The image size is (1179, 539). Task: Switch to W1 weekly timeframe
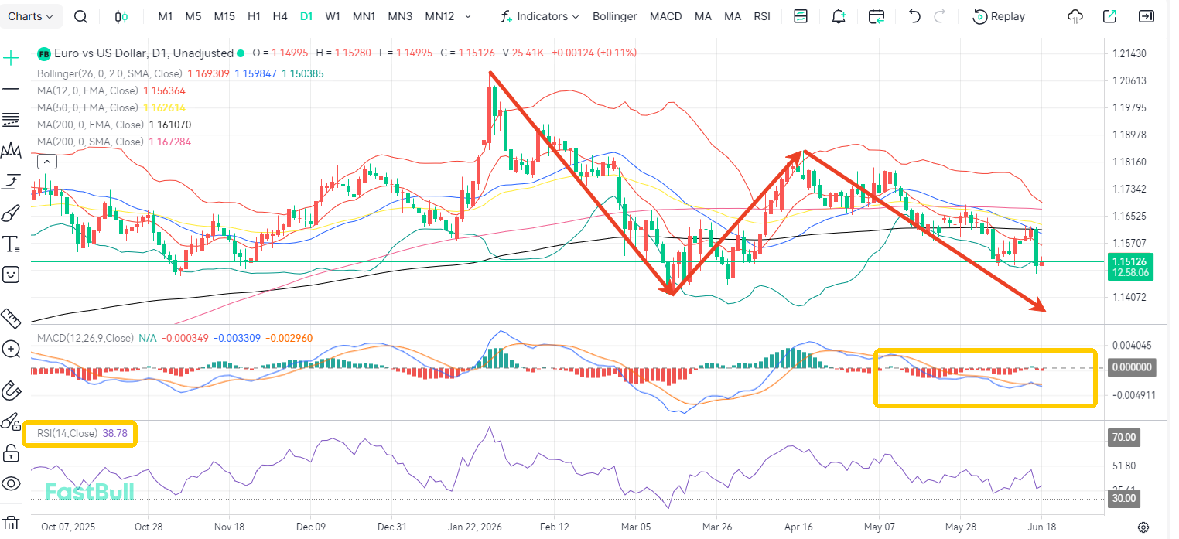click(333, 16)
